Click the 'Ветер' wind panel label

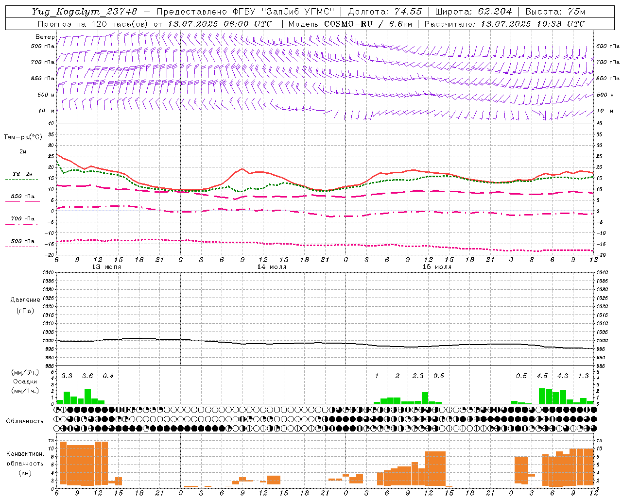(45, 37)
